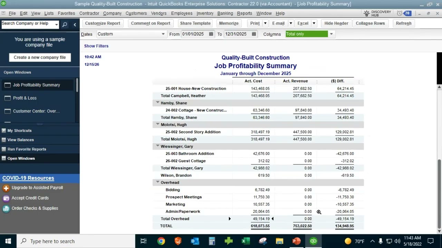The image size is (442, 248).
Task: Collapse the Molotsi, Hugh group
Action: coord(157,124)
